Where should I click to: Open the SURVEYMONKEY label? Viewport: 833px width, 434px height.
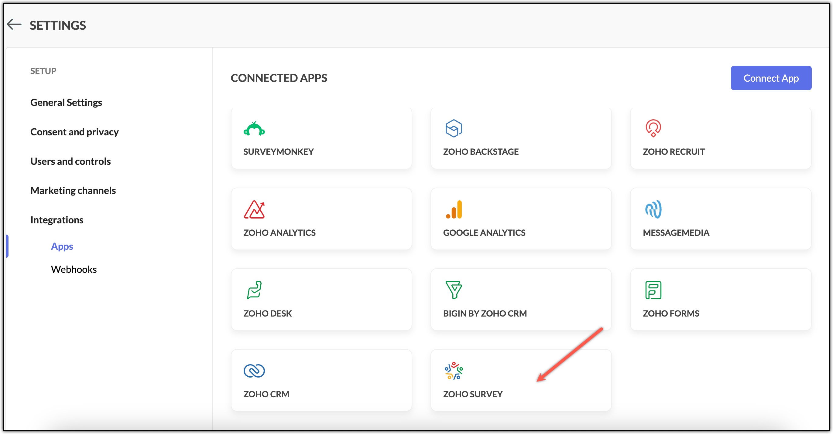[278, 151]
